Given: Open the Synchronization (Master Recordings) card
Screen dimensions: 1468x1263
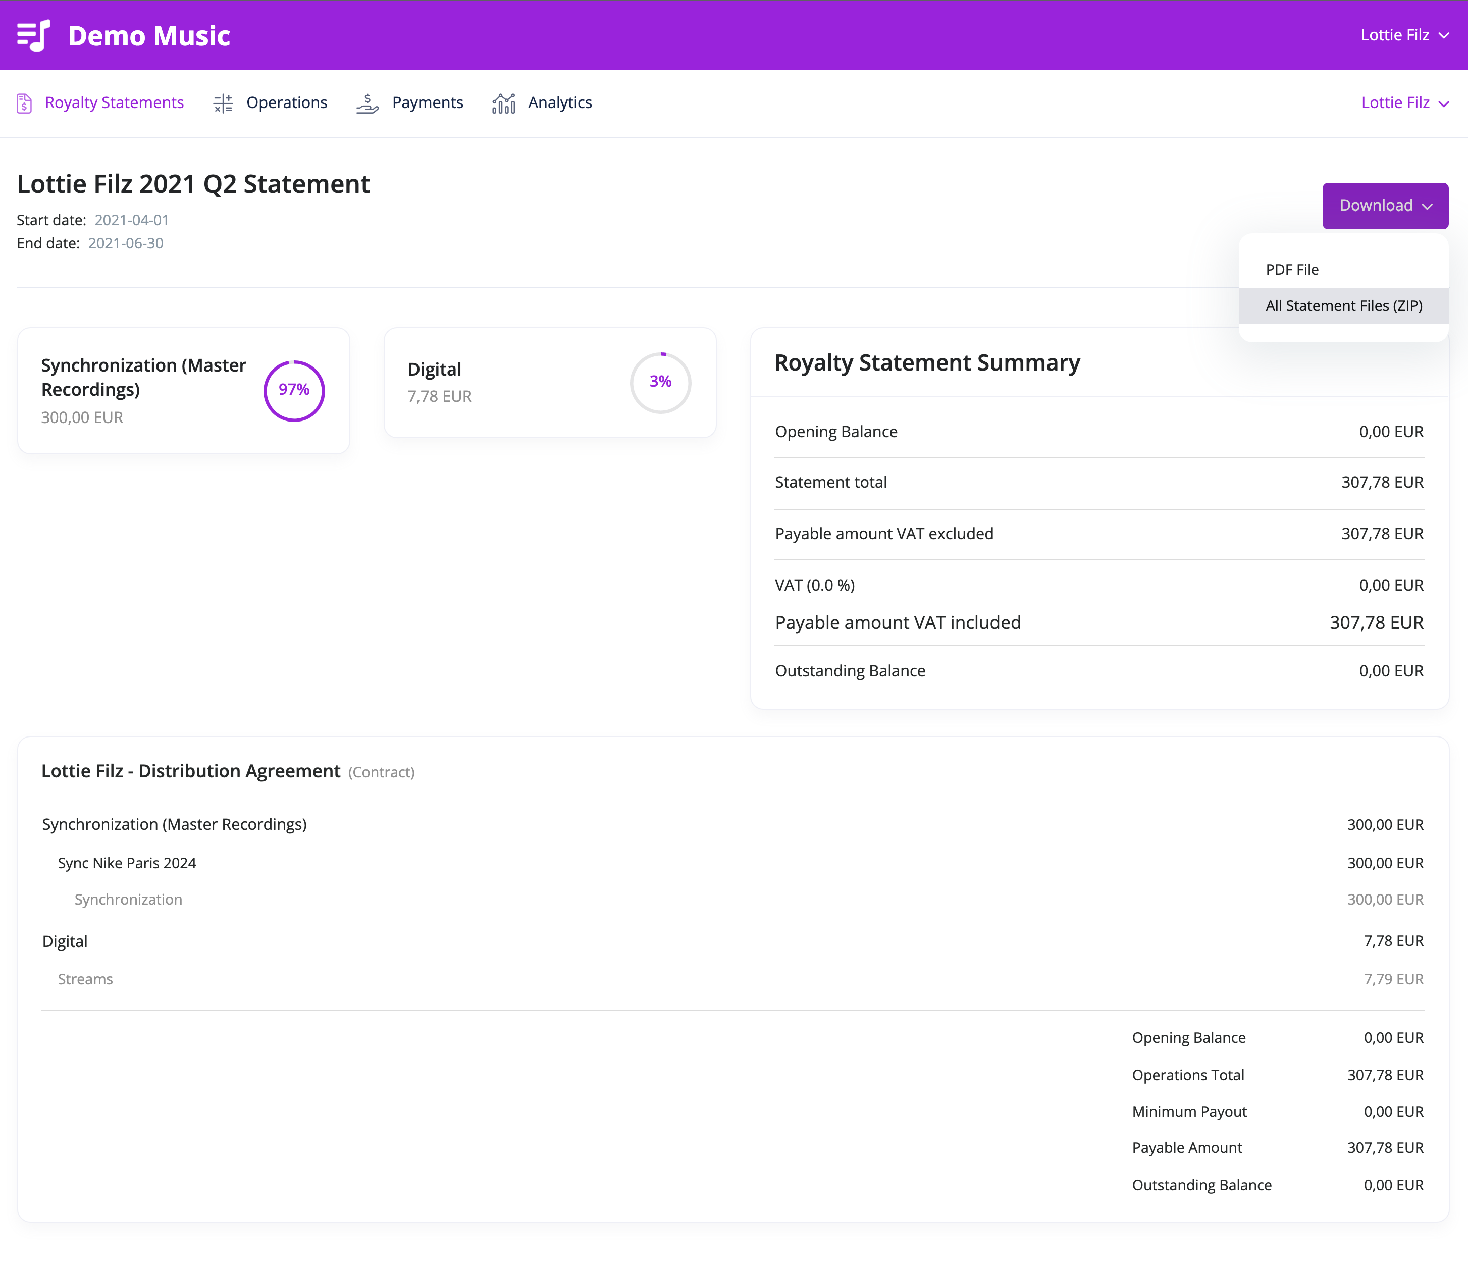Looking at the screenshot, I should click(x=184, y=390).
